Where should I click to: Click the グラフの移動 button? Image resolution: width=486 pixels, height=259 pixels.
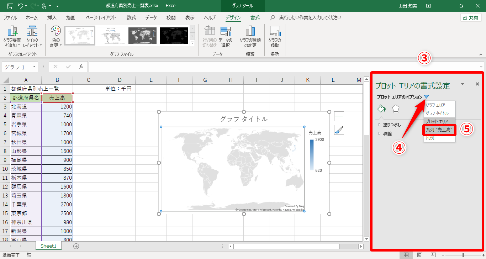pyautogui.click(x=275, y=37)
